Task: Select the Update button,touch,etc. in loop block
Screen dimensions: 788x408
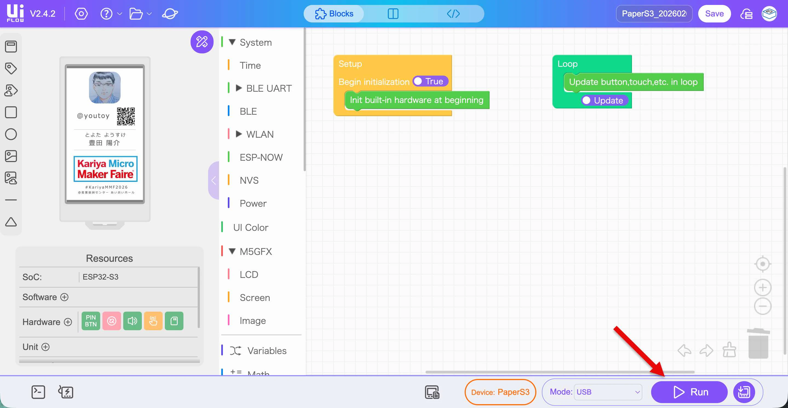Action: pos(633,82)
